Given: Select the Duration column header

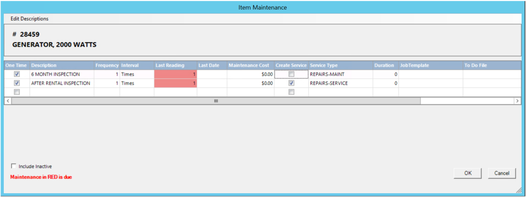Looking at the screenshot, I should coord(385,66).
